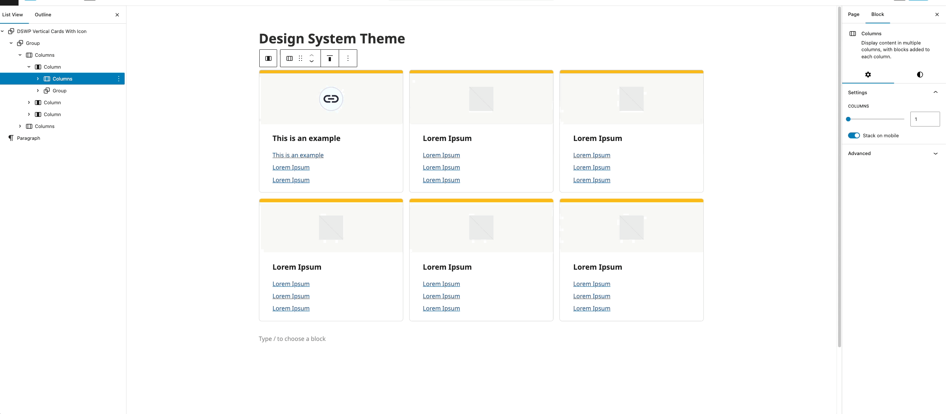Collapse the top Group tree item
This screenshot has width=946, height=414.
tap(11, 43)
